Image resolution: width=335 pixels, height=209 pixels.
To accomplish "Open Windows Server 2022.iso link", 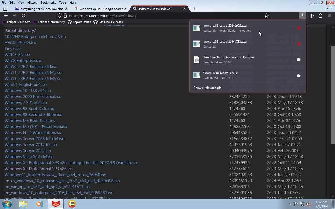I will click(28, 150).
